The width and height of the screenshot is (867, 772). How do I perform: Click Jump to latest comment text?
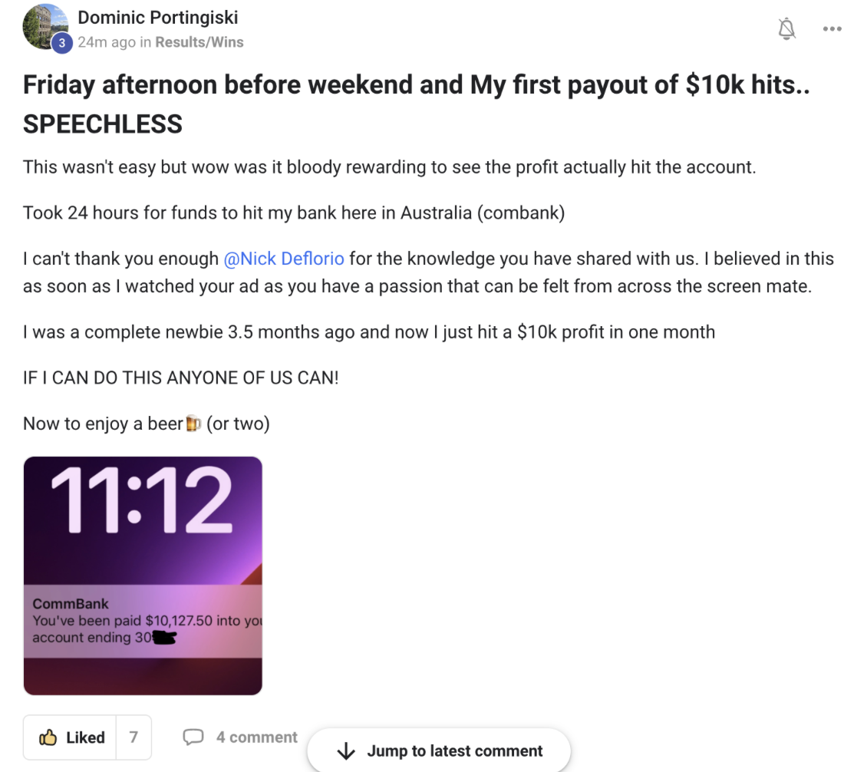tap(454, 751)
